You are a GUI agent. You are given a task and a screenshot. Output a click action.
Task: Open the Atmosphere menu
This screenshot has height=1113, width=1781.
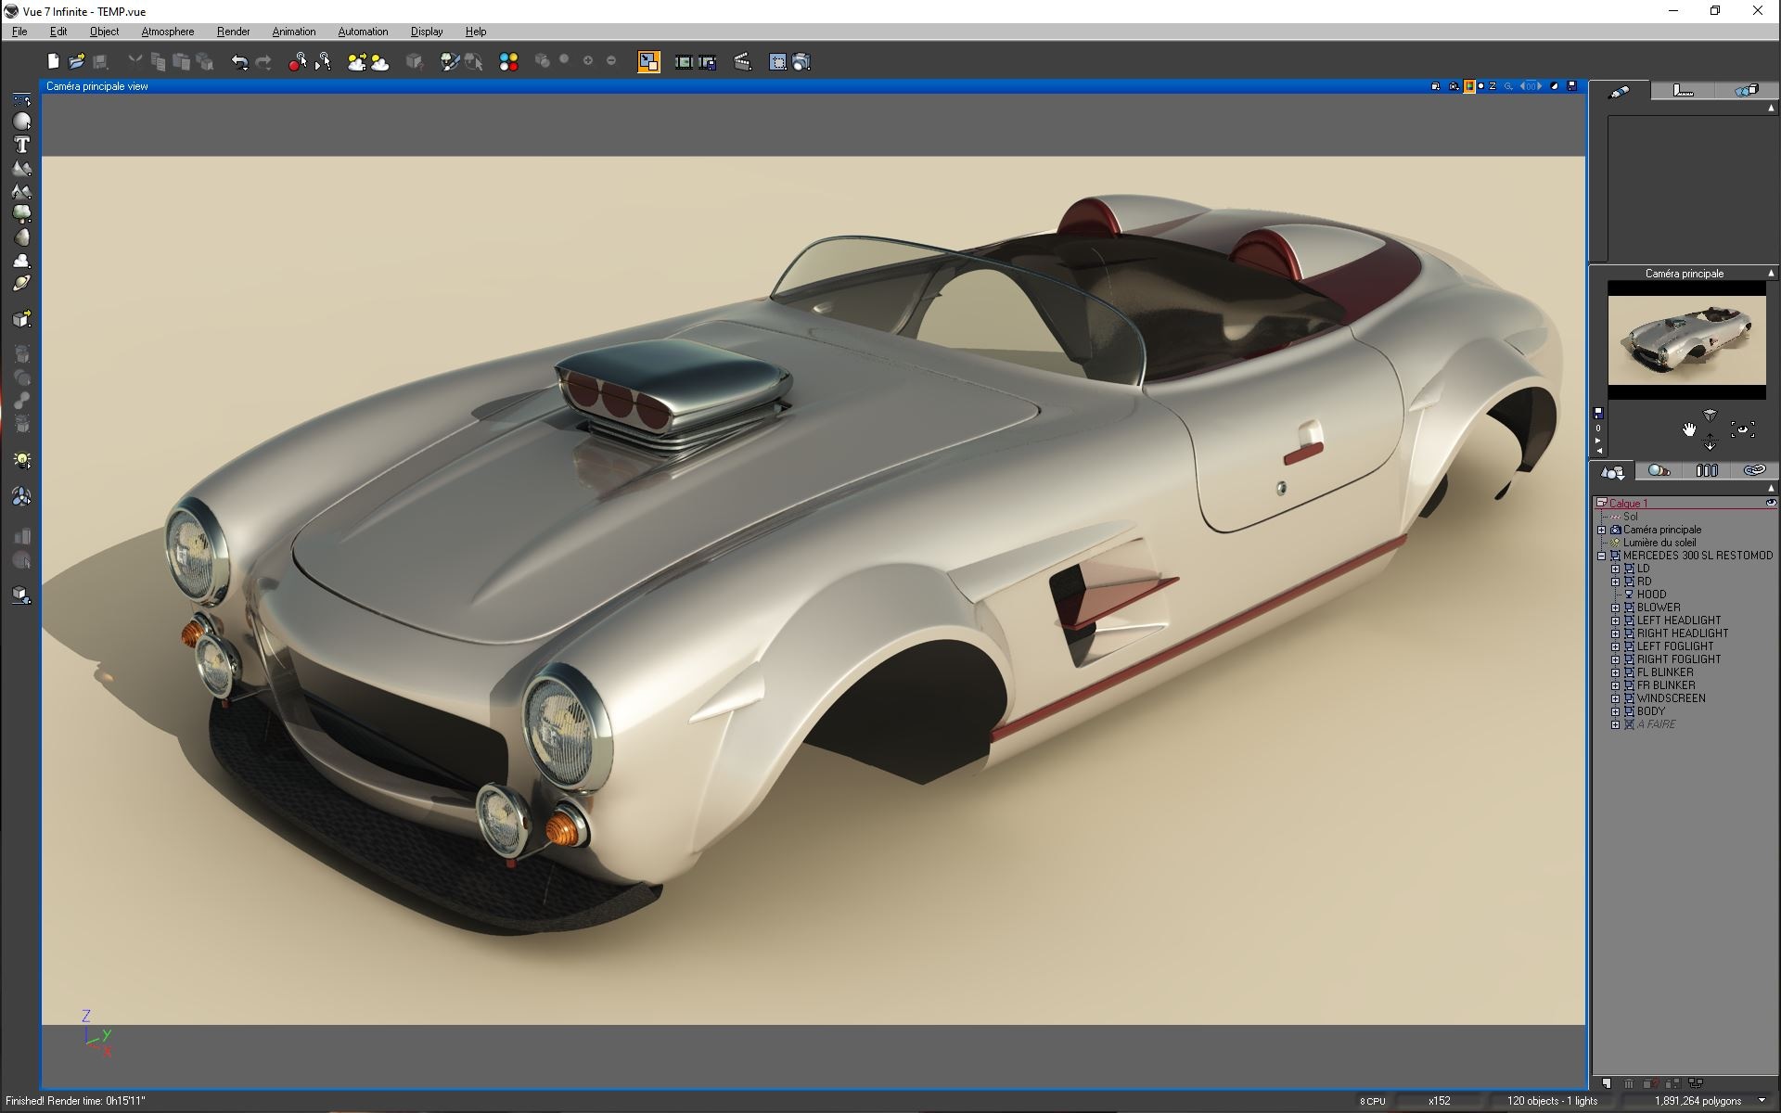point(167,32)
